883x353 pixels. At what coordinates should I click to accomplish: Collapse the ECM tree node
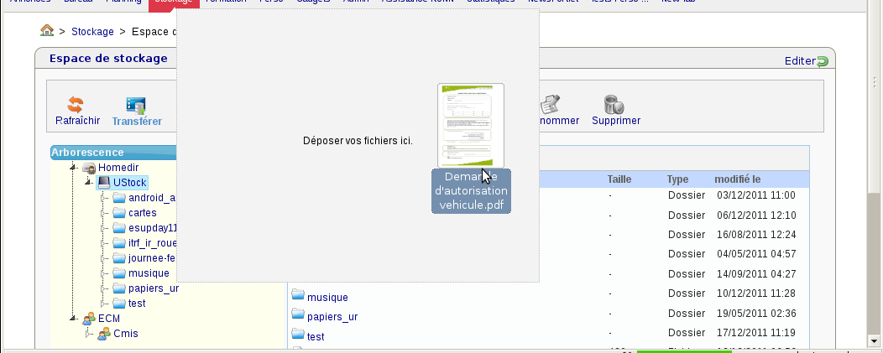(74, 319)
